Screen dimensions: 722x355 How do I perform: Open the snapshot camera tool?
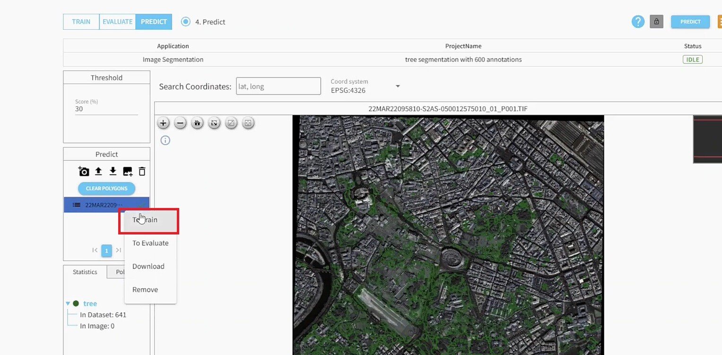84,171
